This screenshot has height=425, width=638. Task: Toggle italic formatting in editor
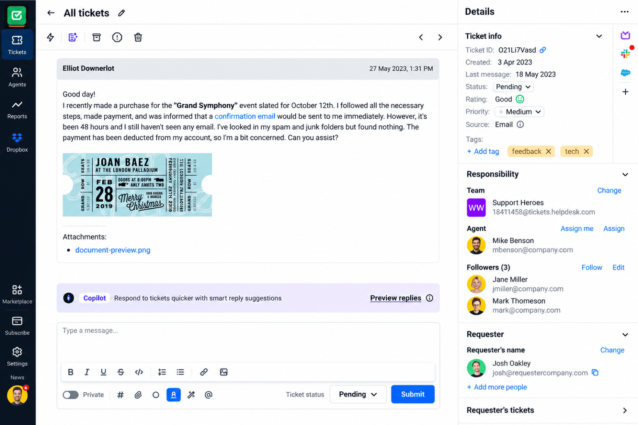click(x=87, y=372)
